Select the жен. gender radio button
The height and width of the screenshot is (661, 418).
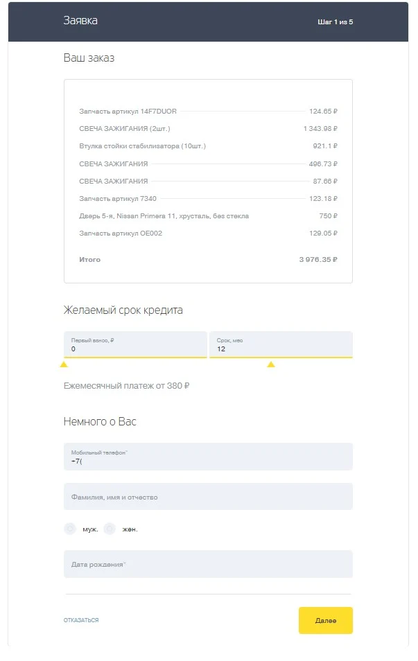tap(108, 529)
